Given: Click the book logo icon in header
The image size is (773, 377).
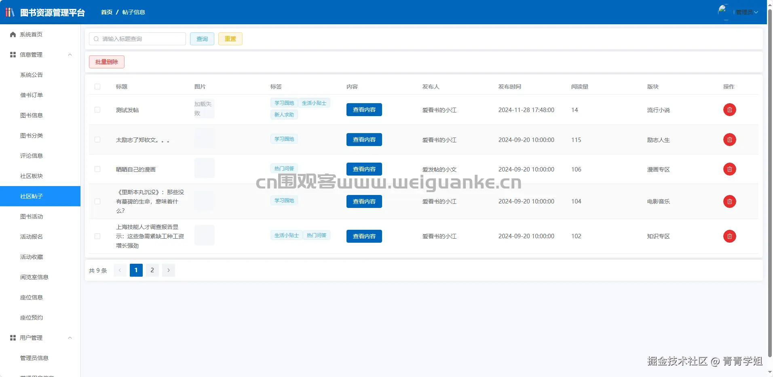Looking at the screenshot, I should [10, 12].
